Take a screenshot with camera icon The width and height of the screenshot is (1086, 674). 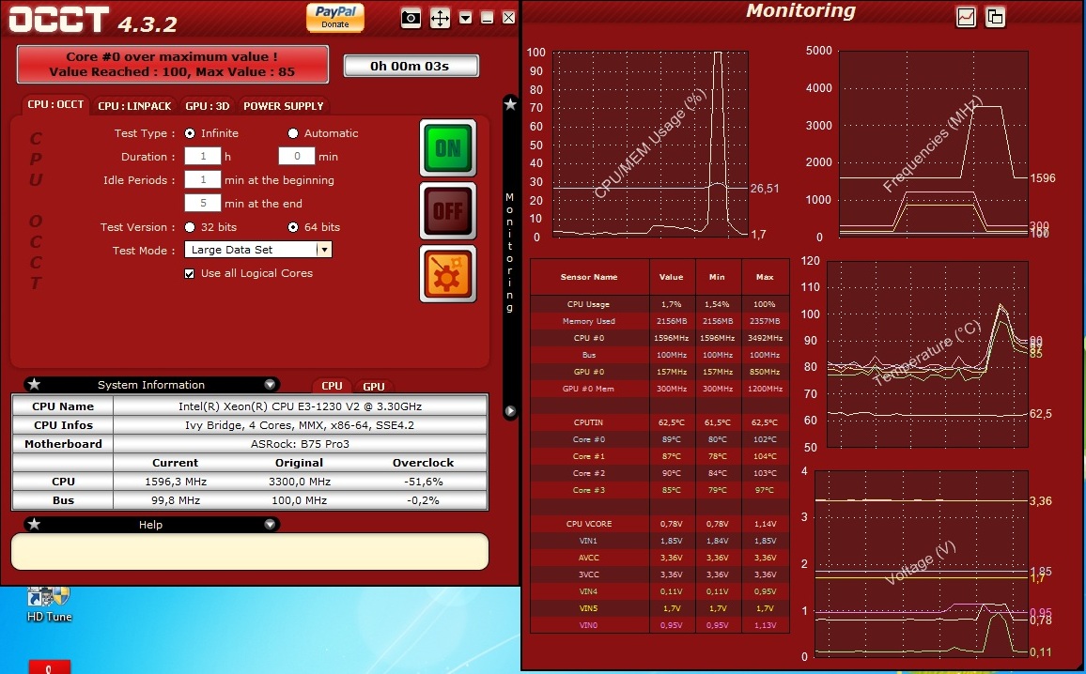click(411, 18)
